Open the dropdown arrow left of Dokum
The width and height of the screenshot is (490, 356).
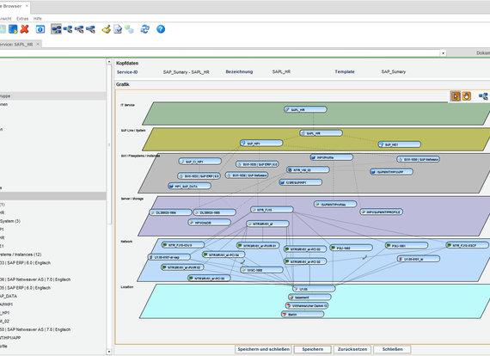tap(443, 53)
